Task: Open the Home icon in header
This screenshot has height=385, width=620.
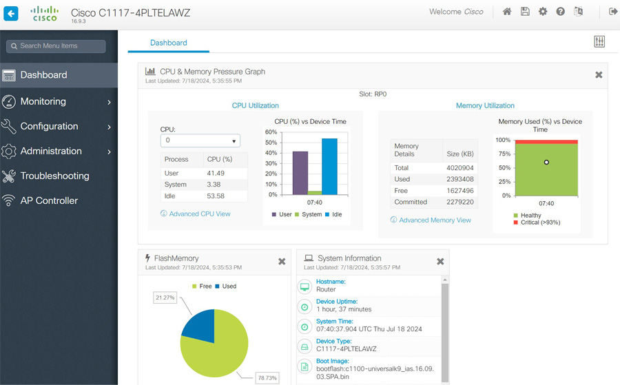Action: click(507, 12)
